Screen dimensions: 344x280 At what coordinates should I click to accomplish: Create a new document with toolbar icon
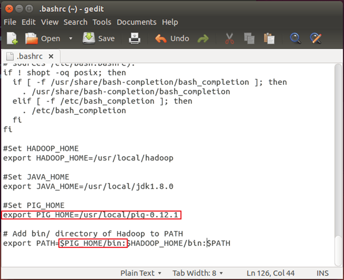(x=11, y=39)
